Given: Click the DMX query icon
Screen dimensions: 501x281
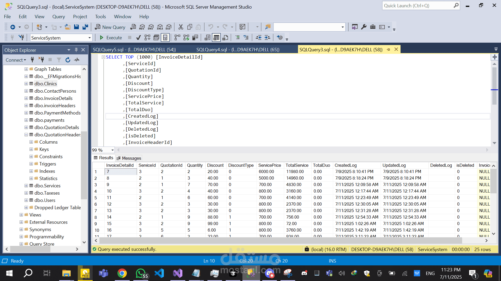Looking at the screenshot, I should tap(151, 27).
